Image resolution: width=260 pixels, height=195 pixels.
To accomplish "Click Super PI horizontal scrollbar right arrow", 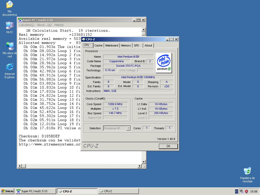I will point(140,166).
